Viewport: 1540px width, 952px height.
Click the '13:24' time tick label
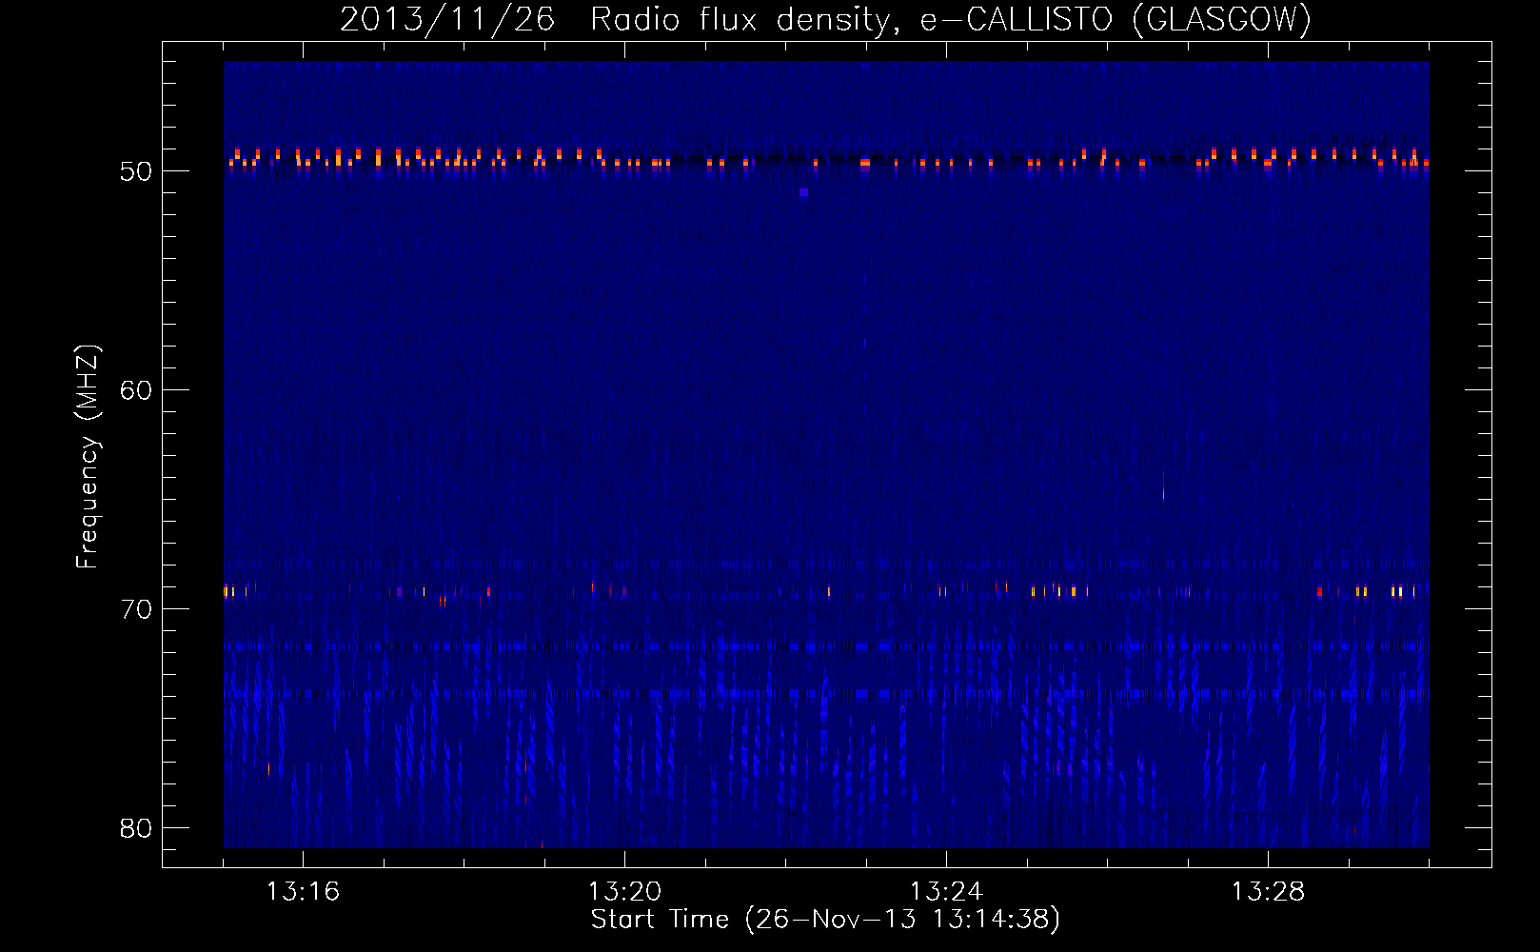(x=946, y=892)
